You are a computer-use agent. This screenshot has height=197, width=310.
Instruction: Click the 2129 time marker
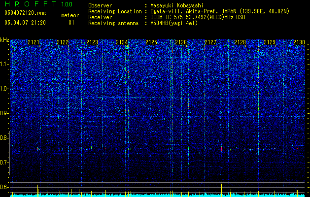(270, 42)
